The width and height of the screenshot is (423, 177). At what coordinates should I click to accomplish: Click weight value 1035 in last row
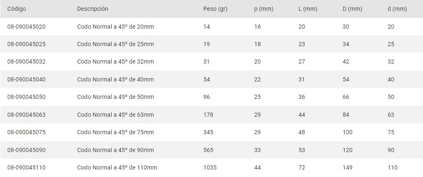[x=210, y=167]
